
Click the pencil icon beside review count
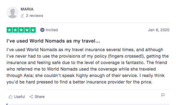[23, 16]
